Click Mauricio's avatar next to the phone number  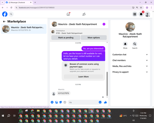(54, 93)
